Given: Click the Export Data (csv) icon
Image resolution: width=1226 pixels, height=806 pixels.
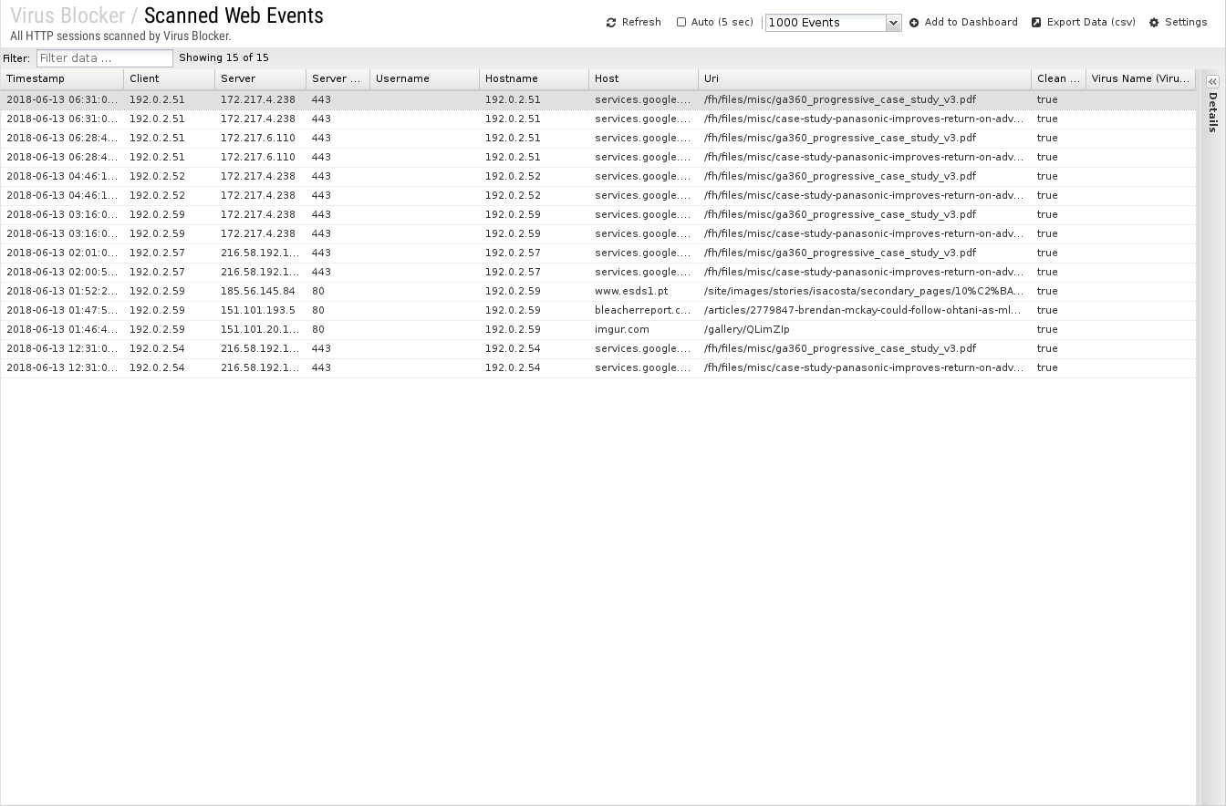Looking at the screenshot, I should tap(1036, 23).
